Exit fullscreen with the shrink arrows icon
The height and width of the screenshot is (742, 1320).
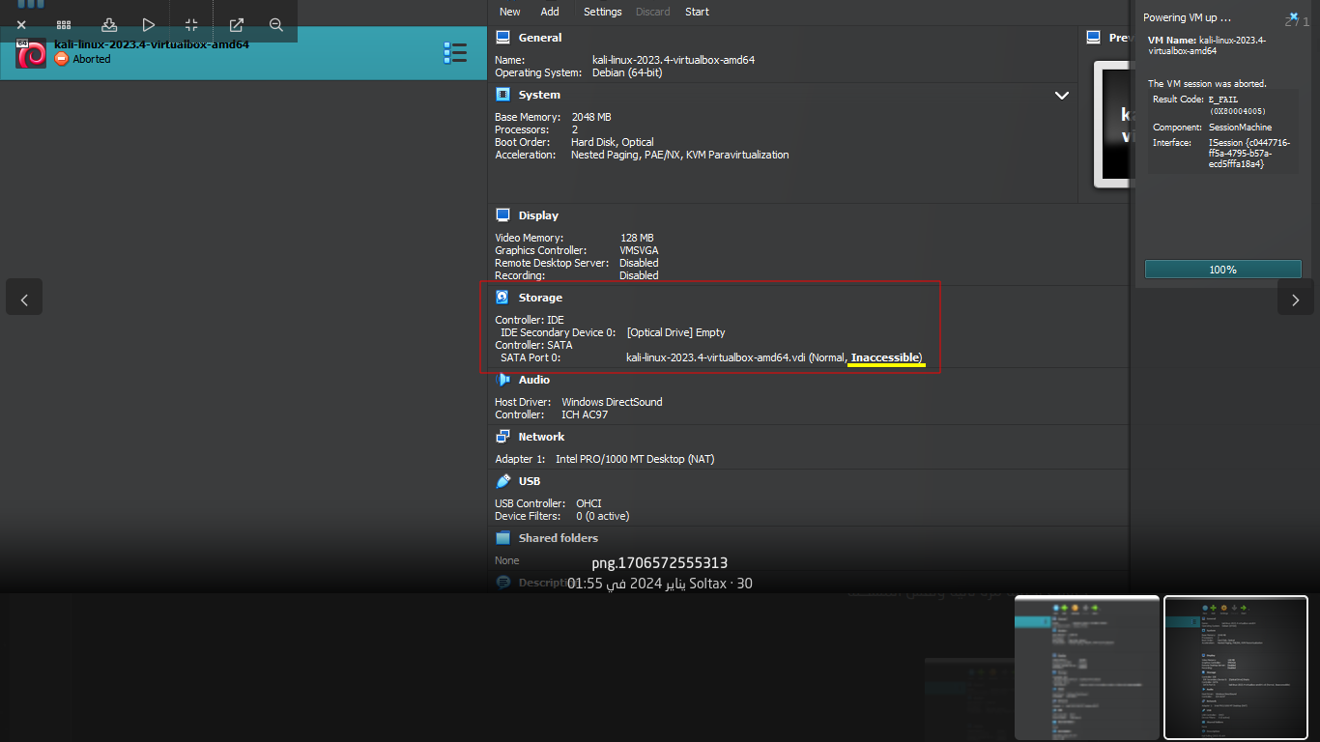click(191, 25)
